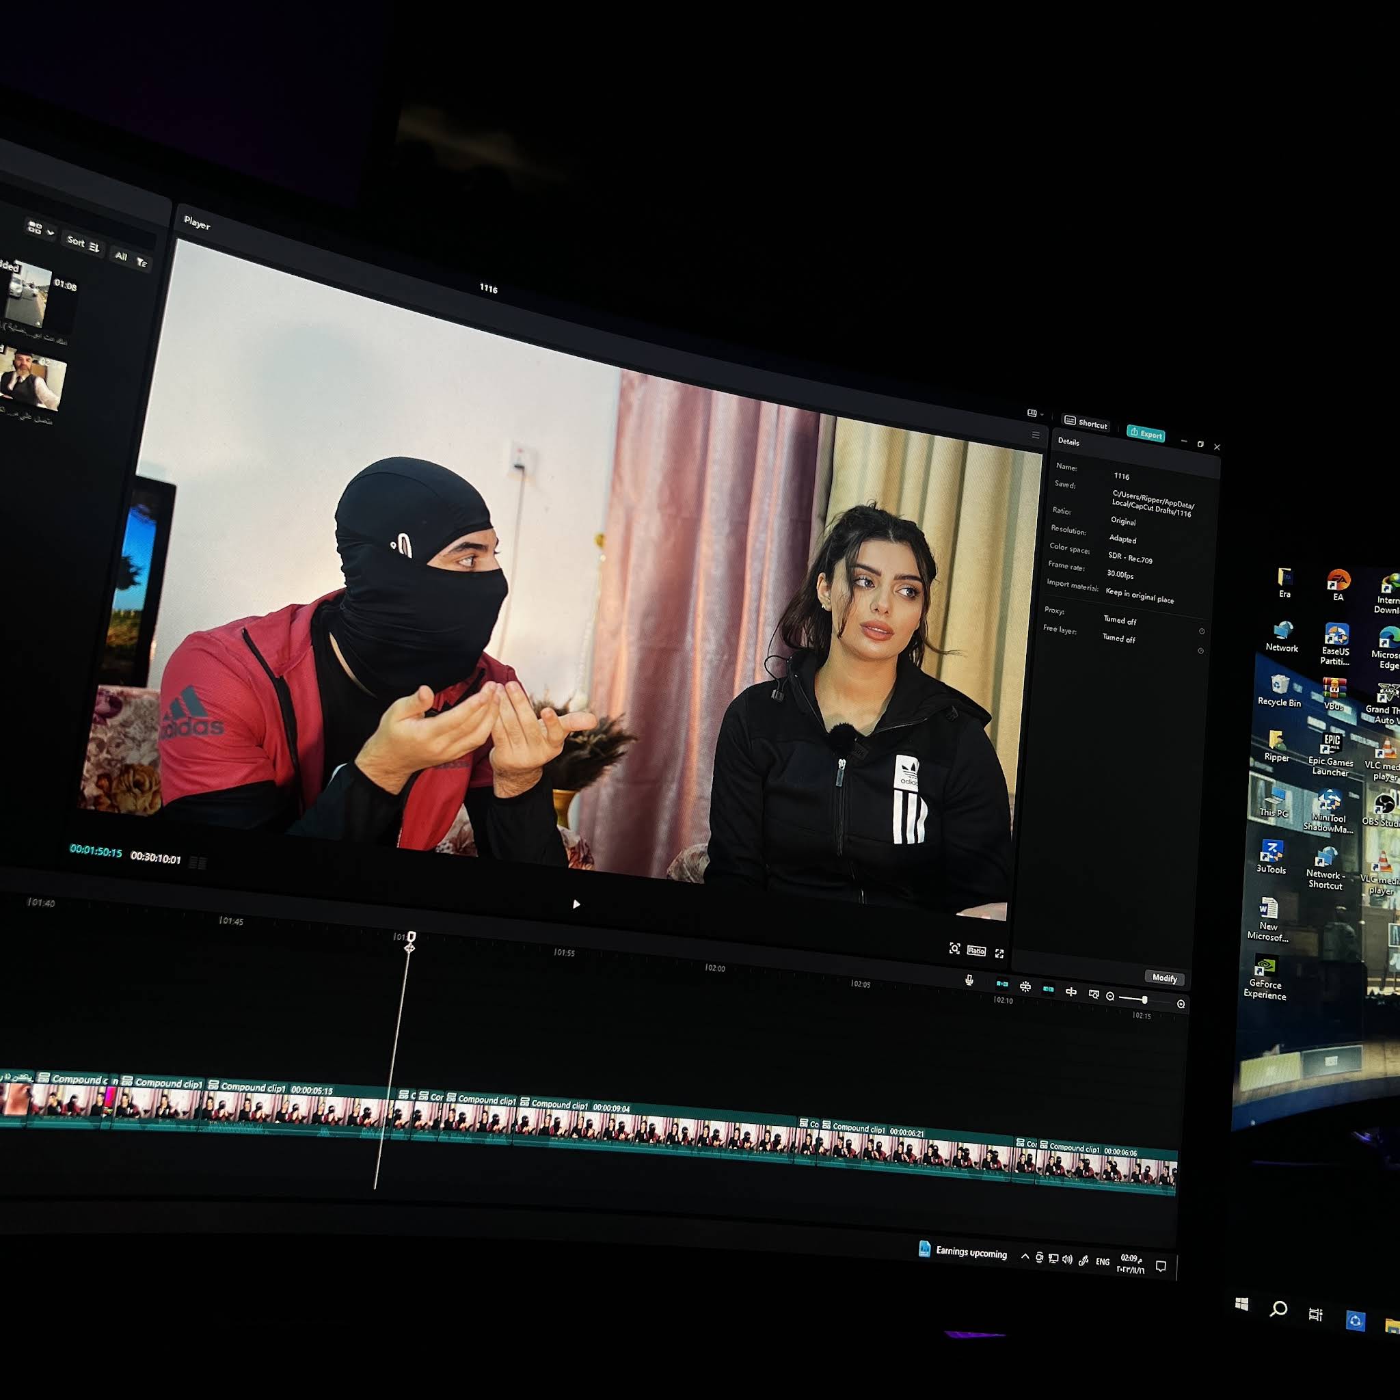This screenshot has height=1400, width=1400.
Task: Toggle the main track magnet
Action: point(1002,984)
